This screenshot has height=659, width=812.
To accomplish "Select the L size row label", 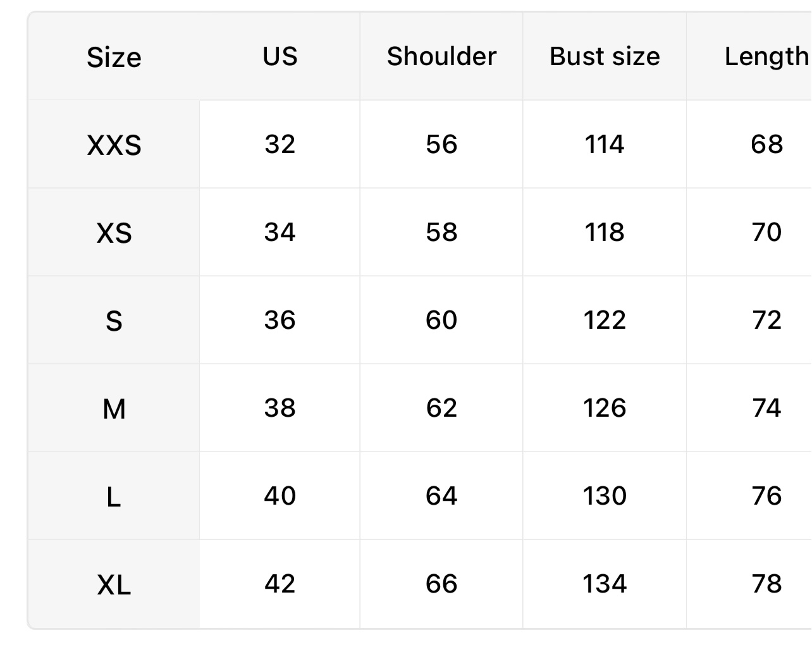I will pyautogui.click(x=114, y=496).
